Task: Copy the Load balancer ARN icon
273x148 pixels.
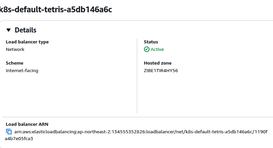Action: [9, 132]
